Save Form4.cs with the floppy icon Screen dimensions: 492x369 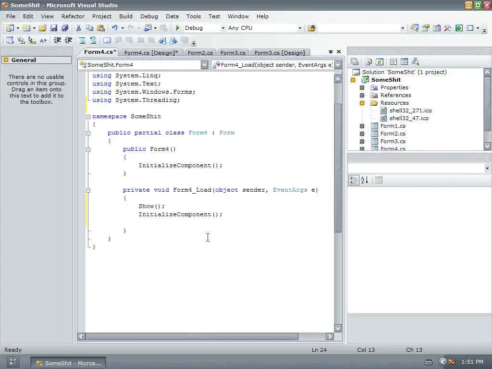54,28
